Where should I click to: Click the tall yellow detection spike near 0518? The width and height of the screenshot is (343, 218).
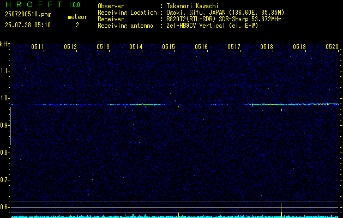click(x=281, y=210)
